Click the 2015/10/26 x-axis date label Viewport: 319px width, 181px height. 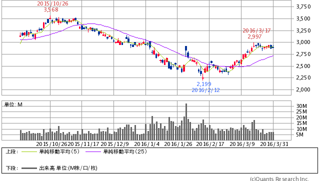51,144
